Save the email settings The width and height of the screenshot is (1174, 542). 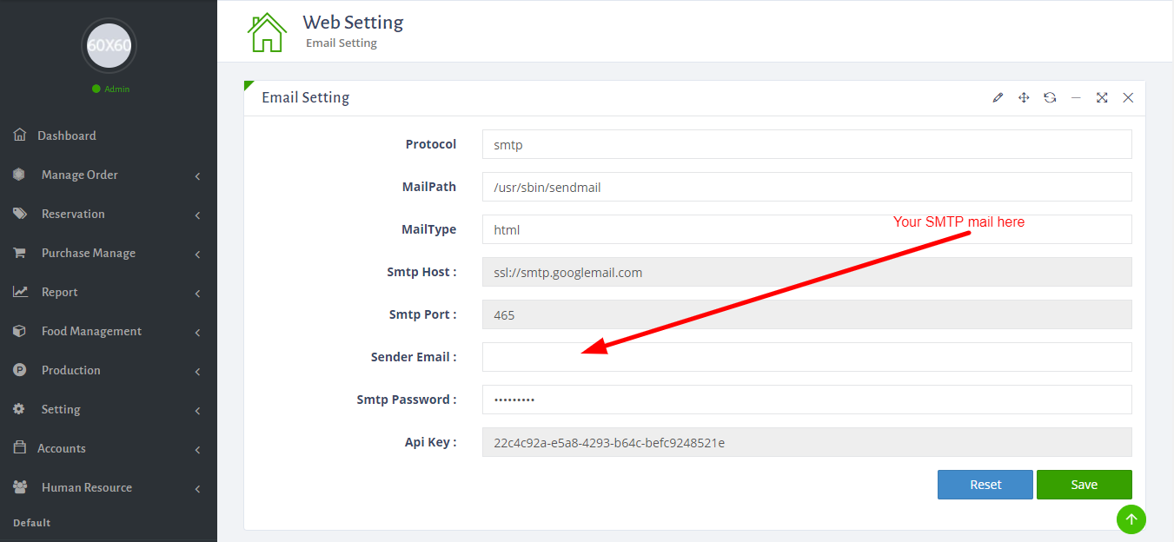click(1084, 485)
